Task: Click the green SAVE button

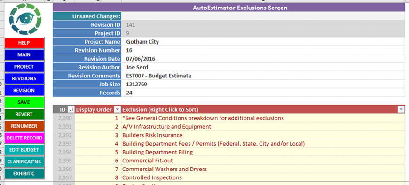Action: tap(24, 102)
